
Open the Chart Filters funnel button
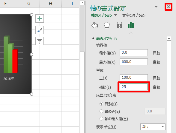(40, 41)
